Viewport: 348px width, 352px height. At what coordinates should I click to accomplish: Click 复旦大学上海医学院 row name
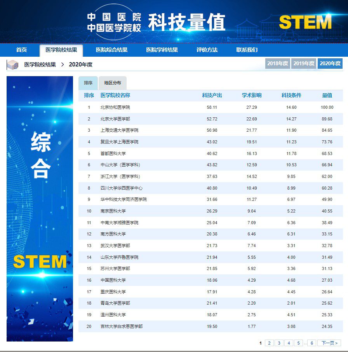[x=119, y=142]
